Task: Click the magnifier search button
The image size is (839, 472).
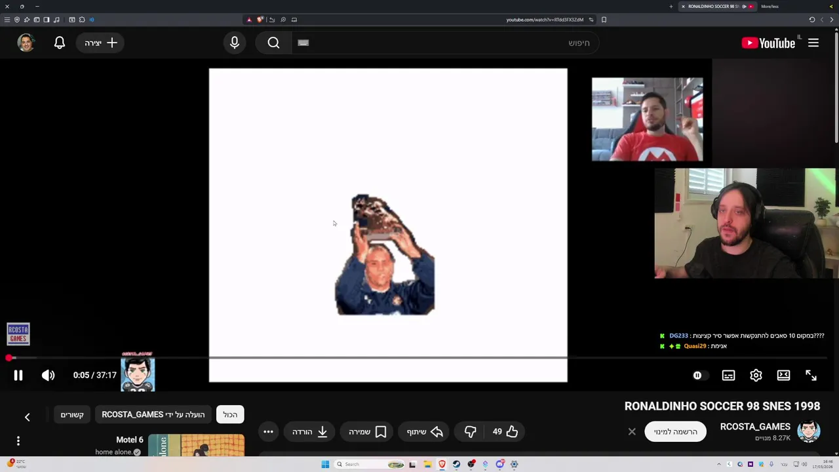Action: click(x=273, y=43)
